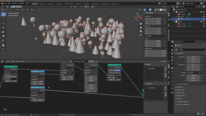Viewport: 206px width, 116px height.
Task: Unlink the Geometry Nodes tree with X
Action: [94, 62]
